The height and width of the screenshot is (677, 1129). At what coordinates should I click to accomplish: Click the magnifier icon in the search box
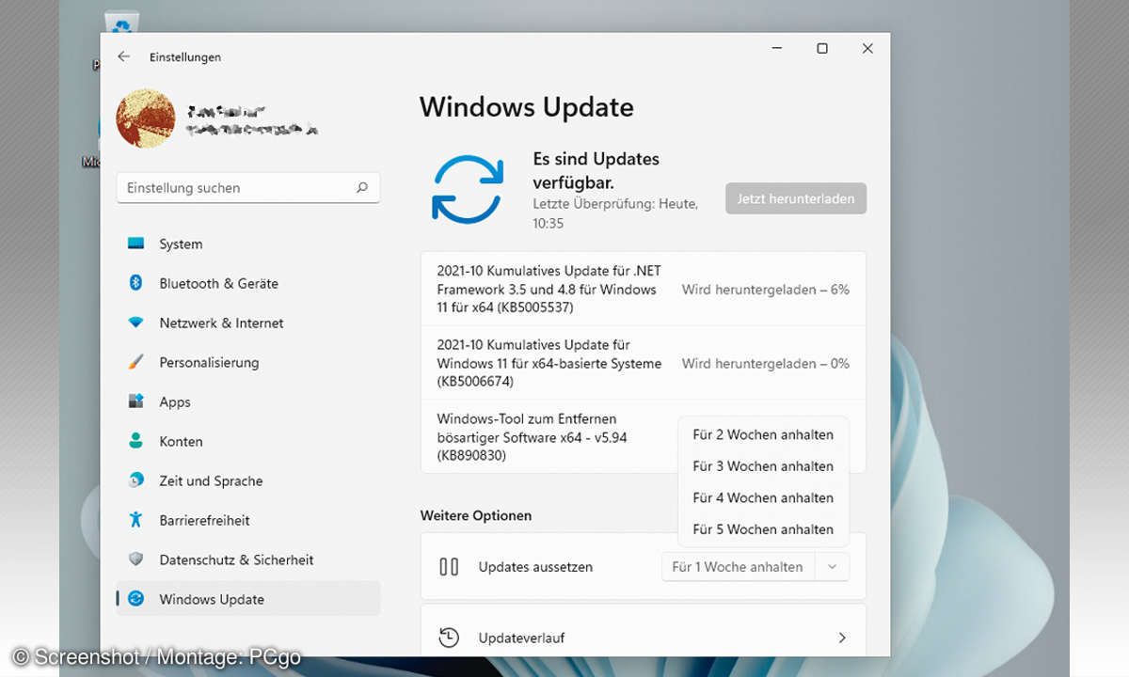tap(361, 188)
